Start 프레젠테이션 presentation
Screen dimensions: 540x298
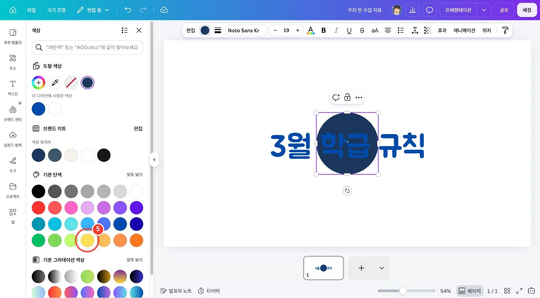458,10
